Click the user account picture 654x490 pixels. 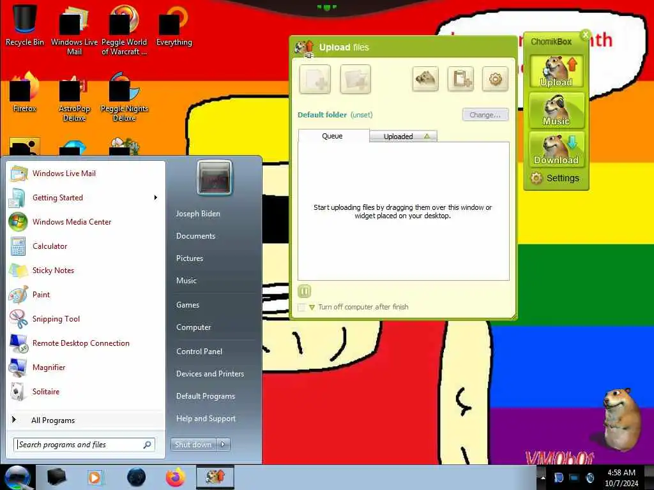(215, 178)
